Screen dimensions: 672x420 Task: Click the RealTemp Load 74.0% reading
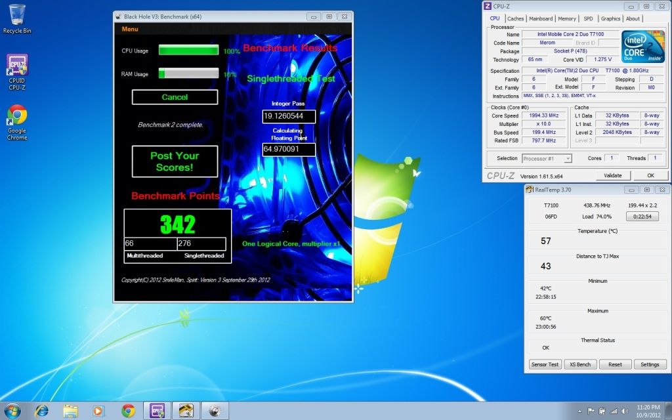click(x=597, y=217)
